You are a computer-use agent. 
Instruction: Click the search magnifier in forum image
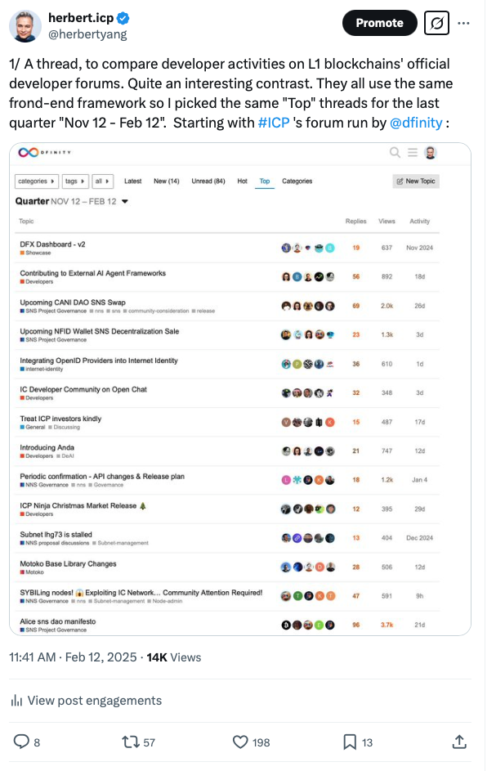pos(395,152)
